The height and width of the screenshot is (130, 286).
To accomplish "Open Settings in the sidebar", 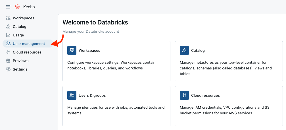I will tap(20, 69).
